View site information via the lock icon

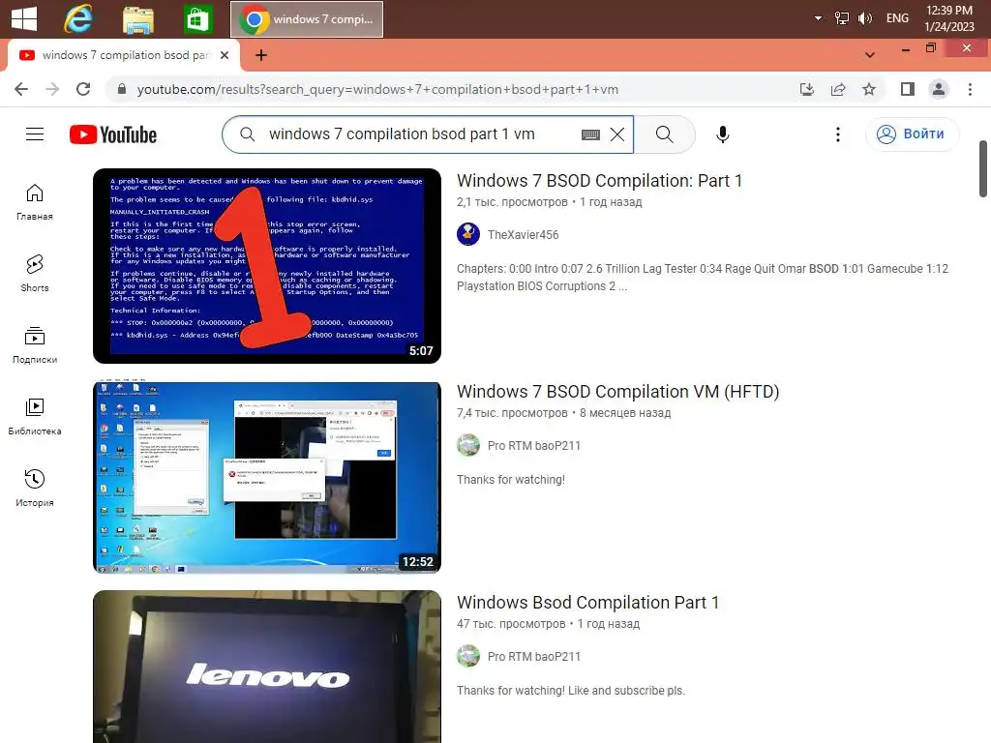[x=122, y=89]
